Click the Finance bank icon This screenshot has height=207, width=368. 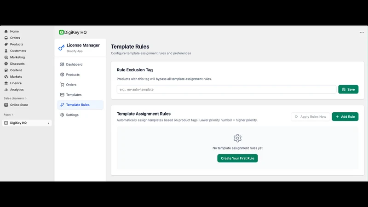pos(6,83)
